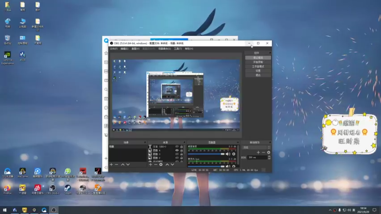Viewport: 381px width, 214px height.
Task: Select the YY语音 desktop shortcut
Action: (x=22, y=189)
